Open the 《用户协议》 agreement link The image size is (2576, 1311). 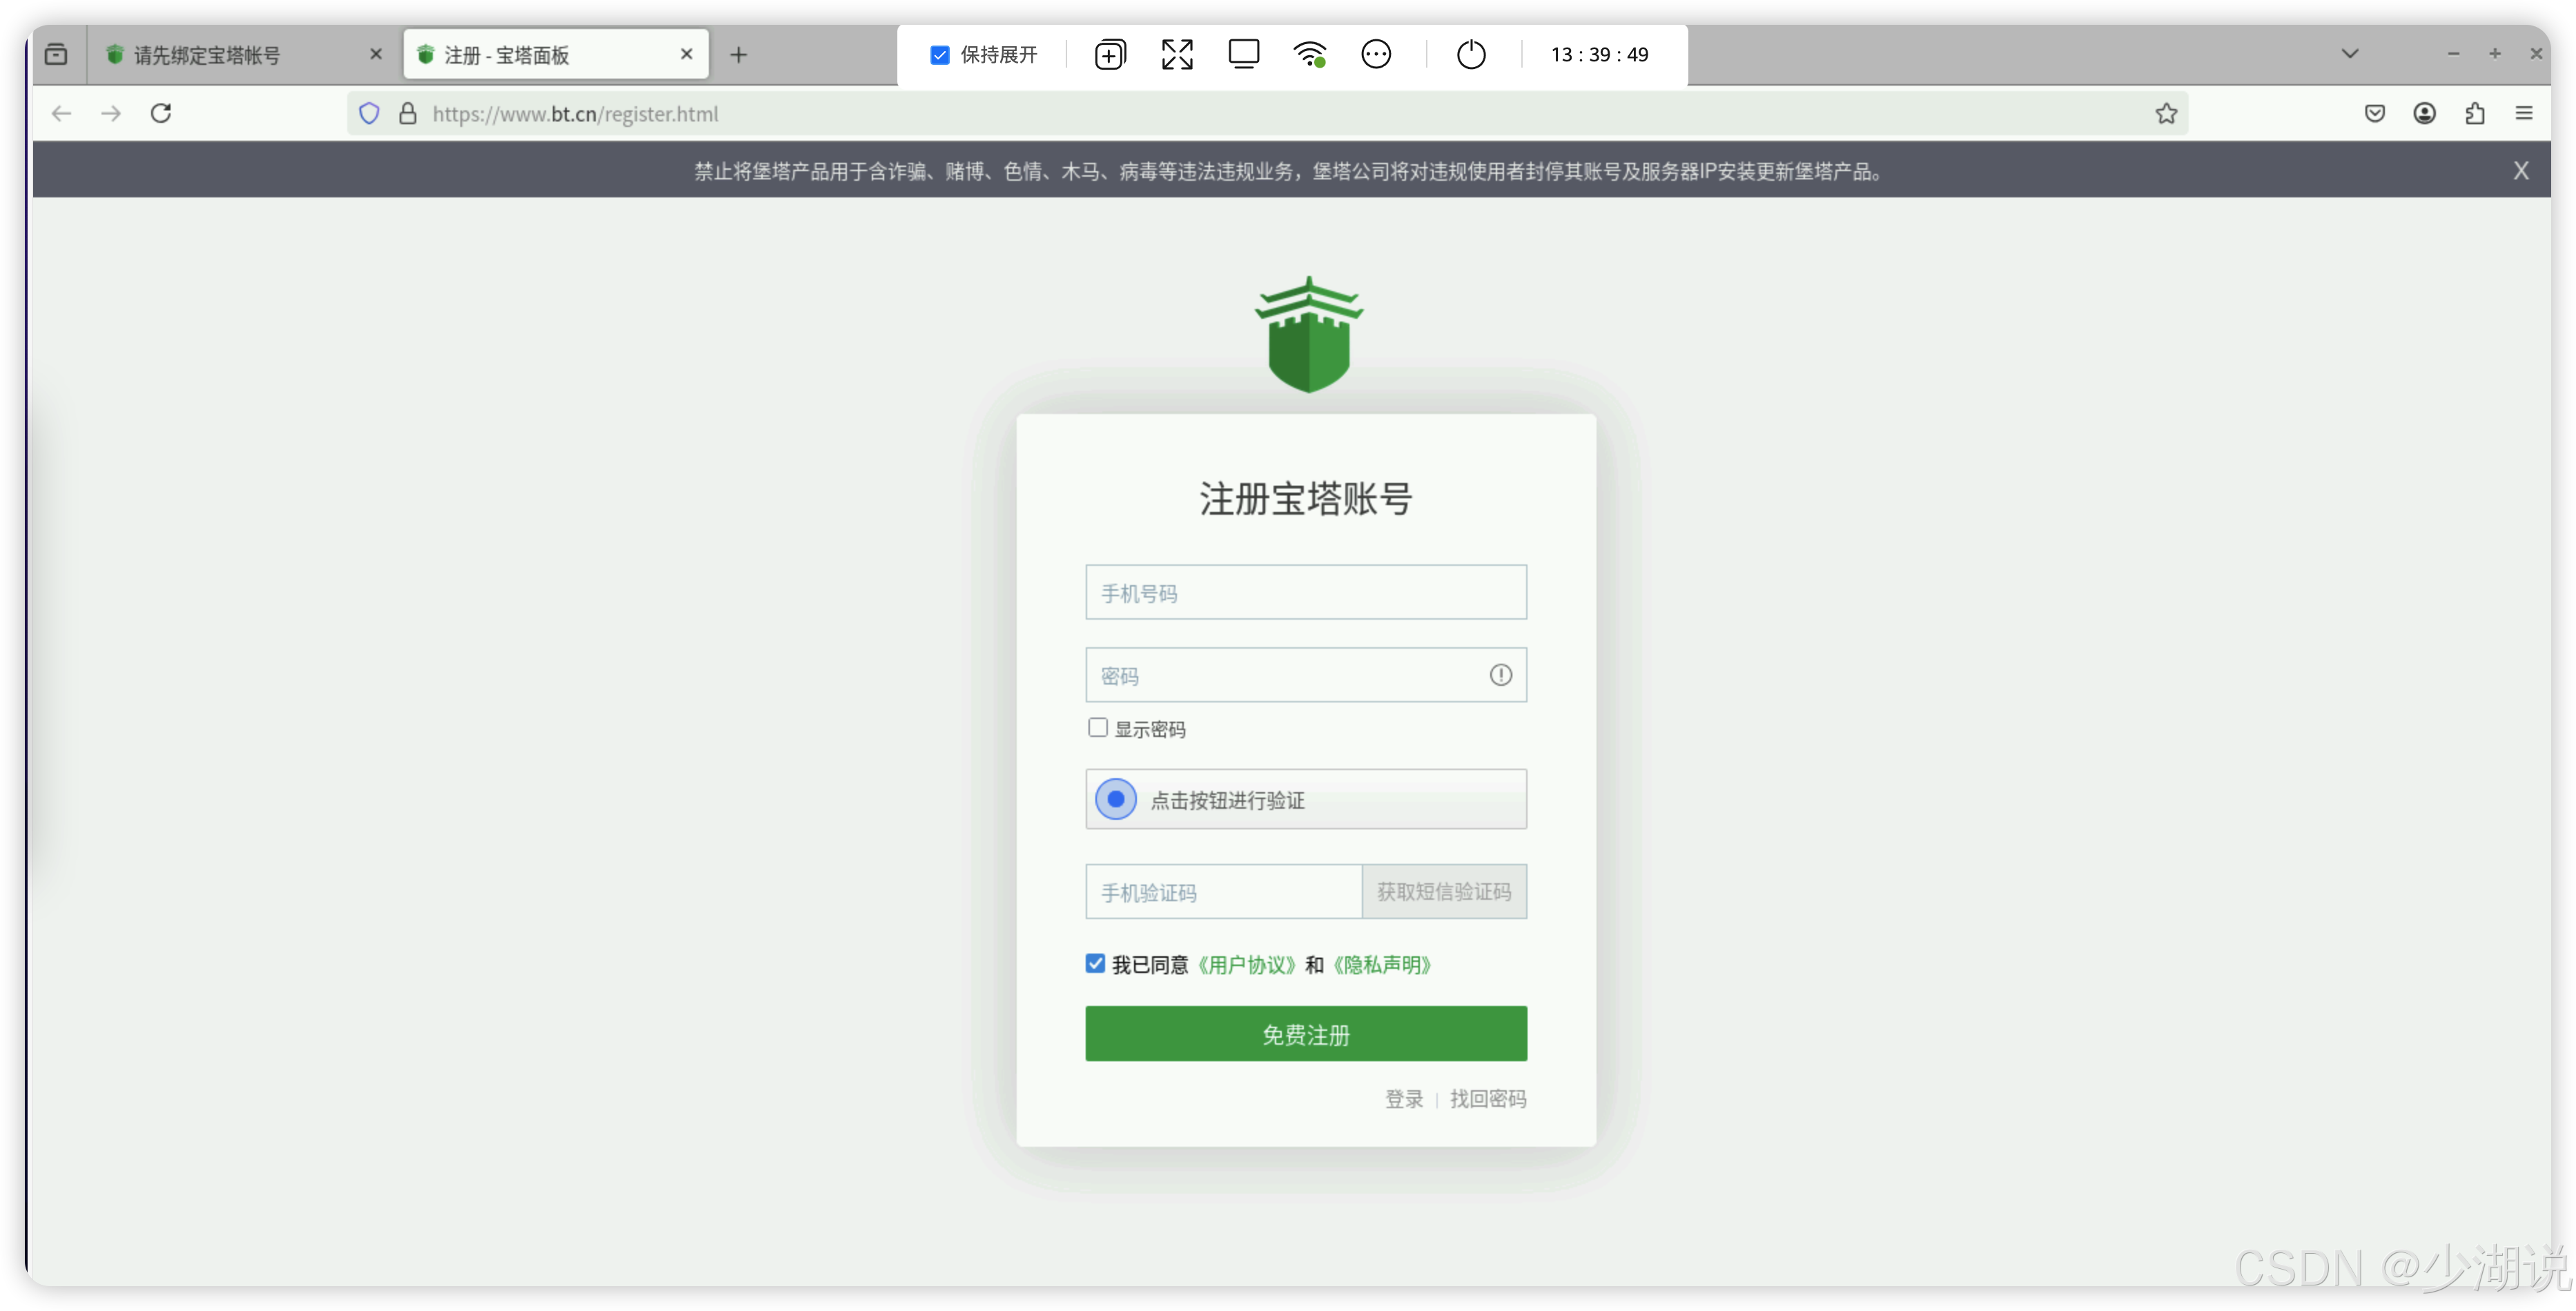(x=1247, y=965)
